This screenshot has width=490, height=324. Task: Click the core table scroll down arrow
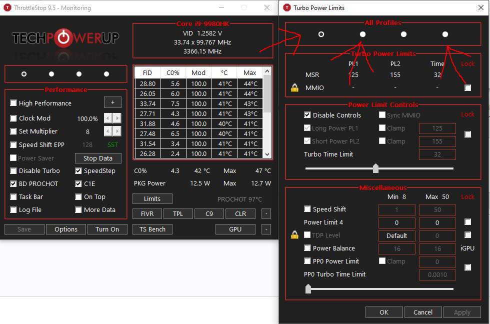click(x=267, y=154)
